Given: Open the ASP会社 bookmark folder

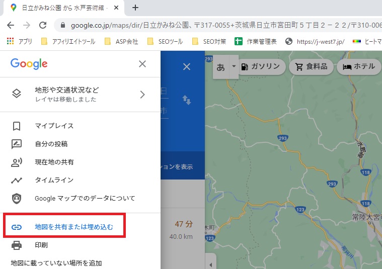Looking at the screenshot, I should pyautogui.click(x=121, y=42).
